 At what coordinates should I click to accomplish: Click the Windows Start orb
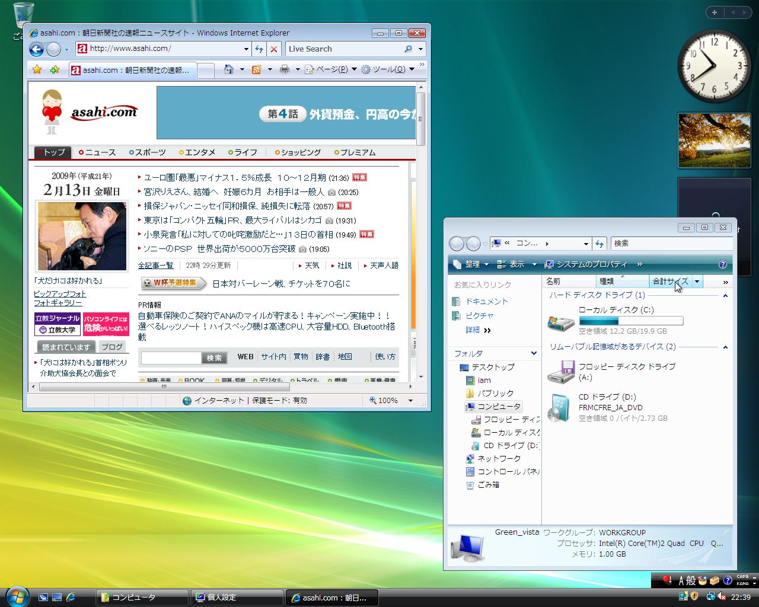pos(17,596)
